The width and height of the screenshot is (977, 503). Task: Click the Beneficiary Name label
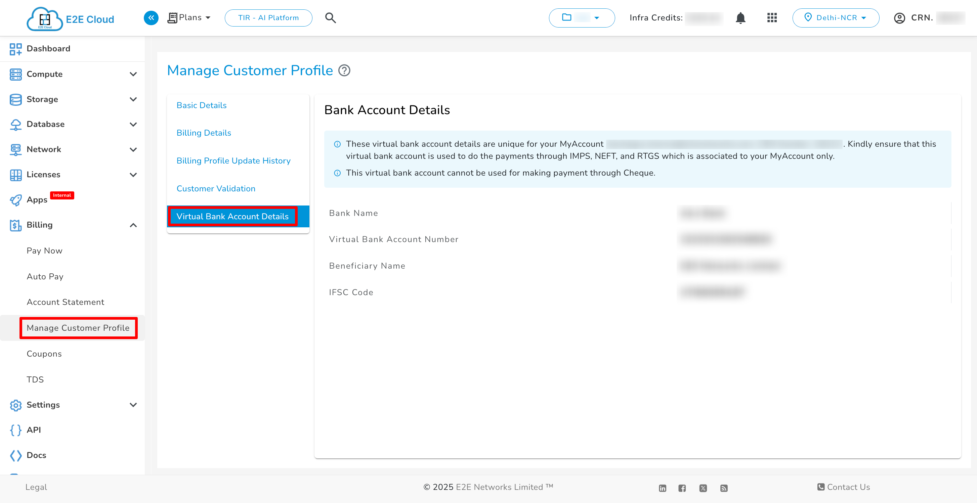coord(367,266)
